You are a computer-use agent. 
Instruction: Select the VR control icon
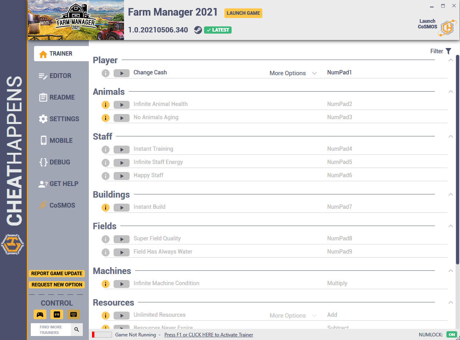click(x=57, y=314)
